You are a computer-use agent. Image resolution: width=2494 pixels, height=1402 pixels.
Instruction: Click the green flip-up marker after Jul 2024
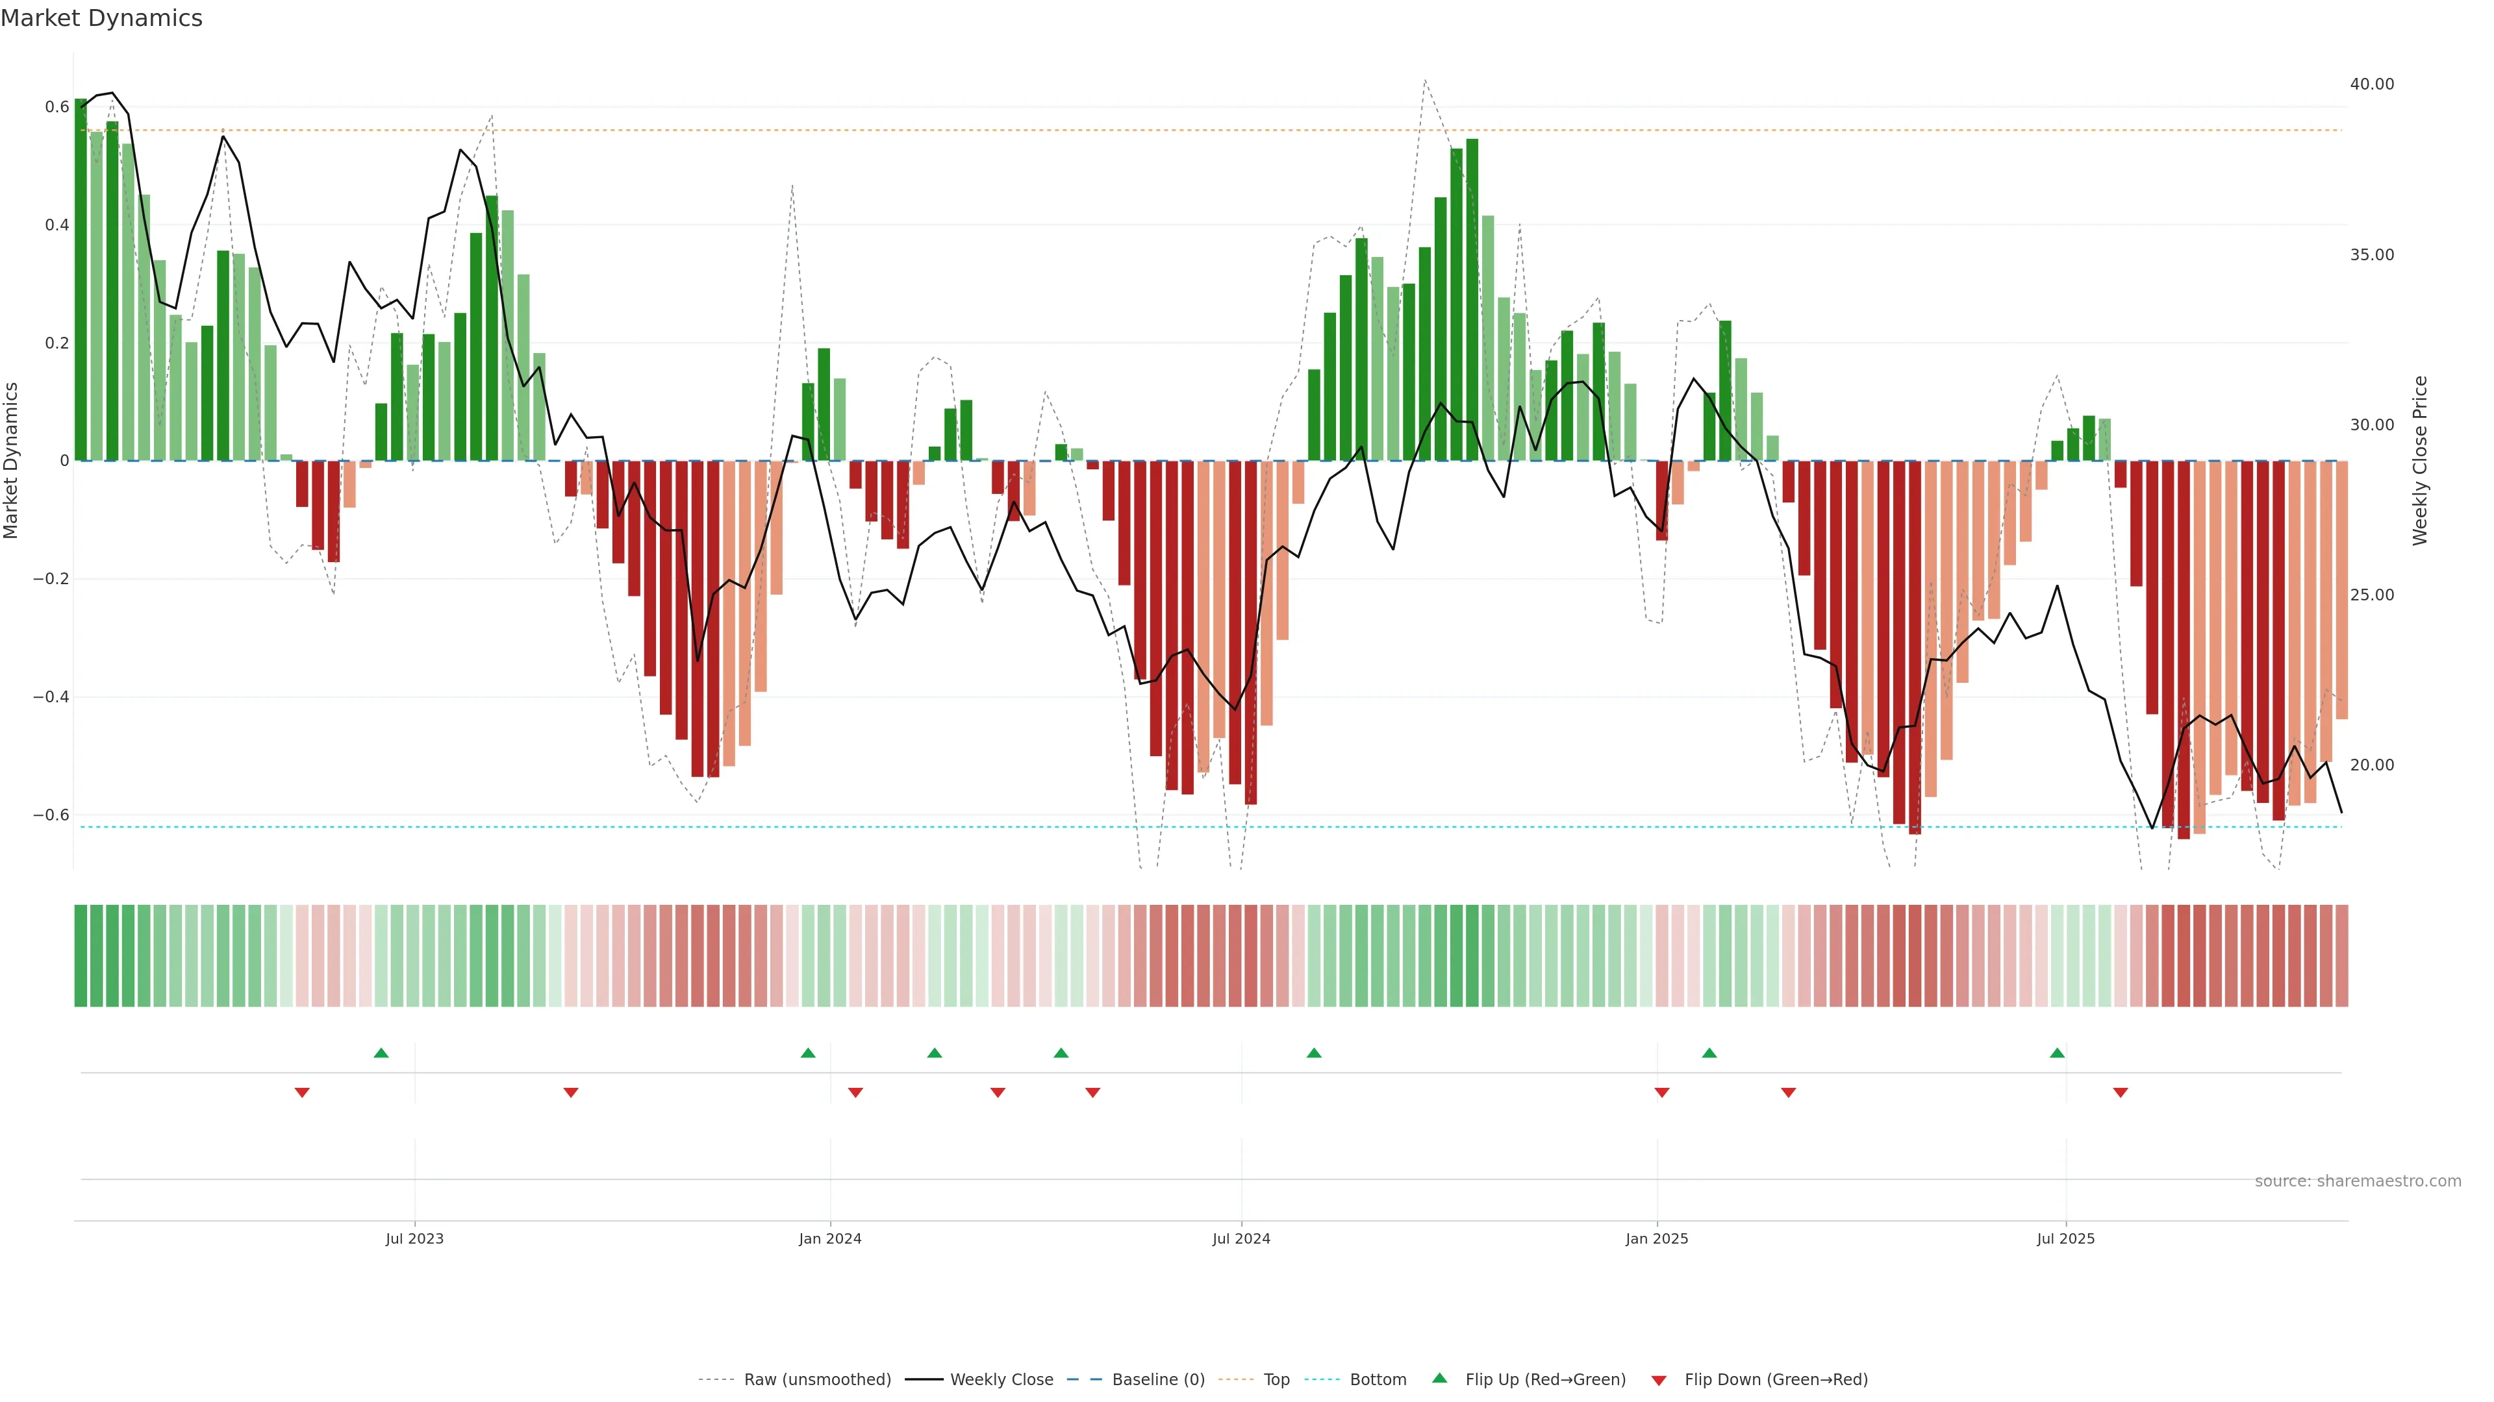(x=1314, y=1053)
